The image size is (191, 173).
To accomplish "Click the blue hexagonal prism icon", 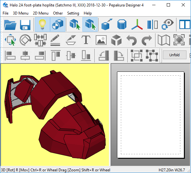I will pyautogui.click(x=122, y=25).
